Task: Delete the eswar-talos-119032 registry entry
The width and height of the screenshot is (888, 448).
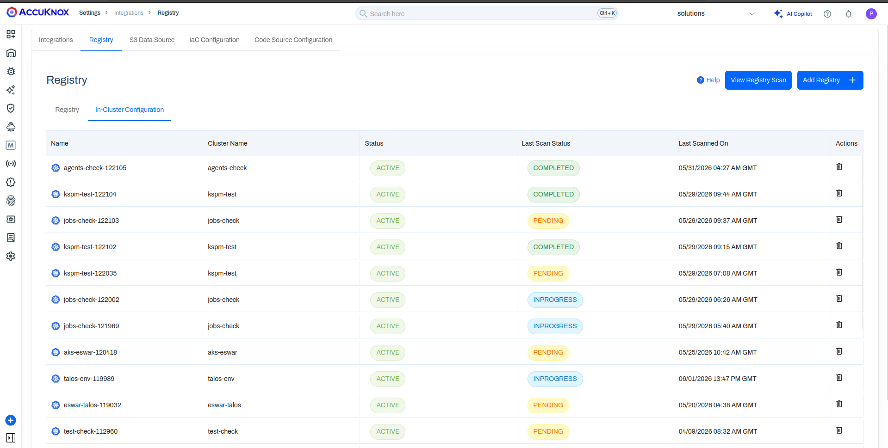Action: [x=839, y=404]
